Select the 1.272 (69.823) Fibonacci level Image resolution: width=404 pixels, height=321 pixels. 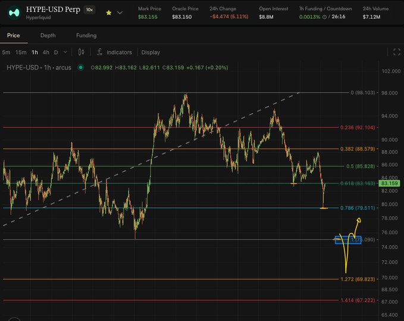[358, 279]
